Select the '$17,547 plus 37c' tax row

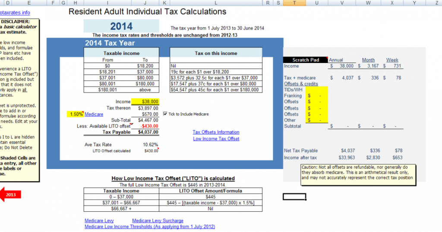pos(216,84)
